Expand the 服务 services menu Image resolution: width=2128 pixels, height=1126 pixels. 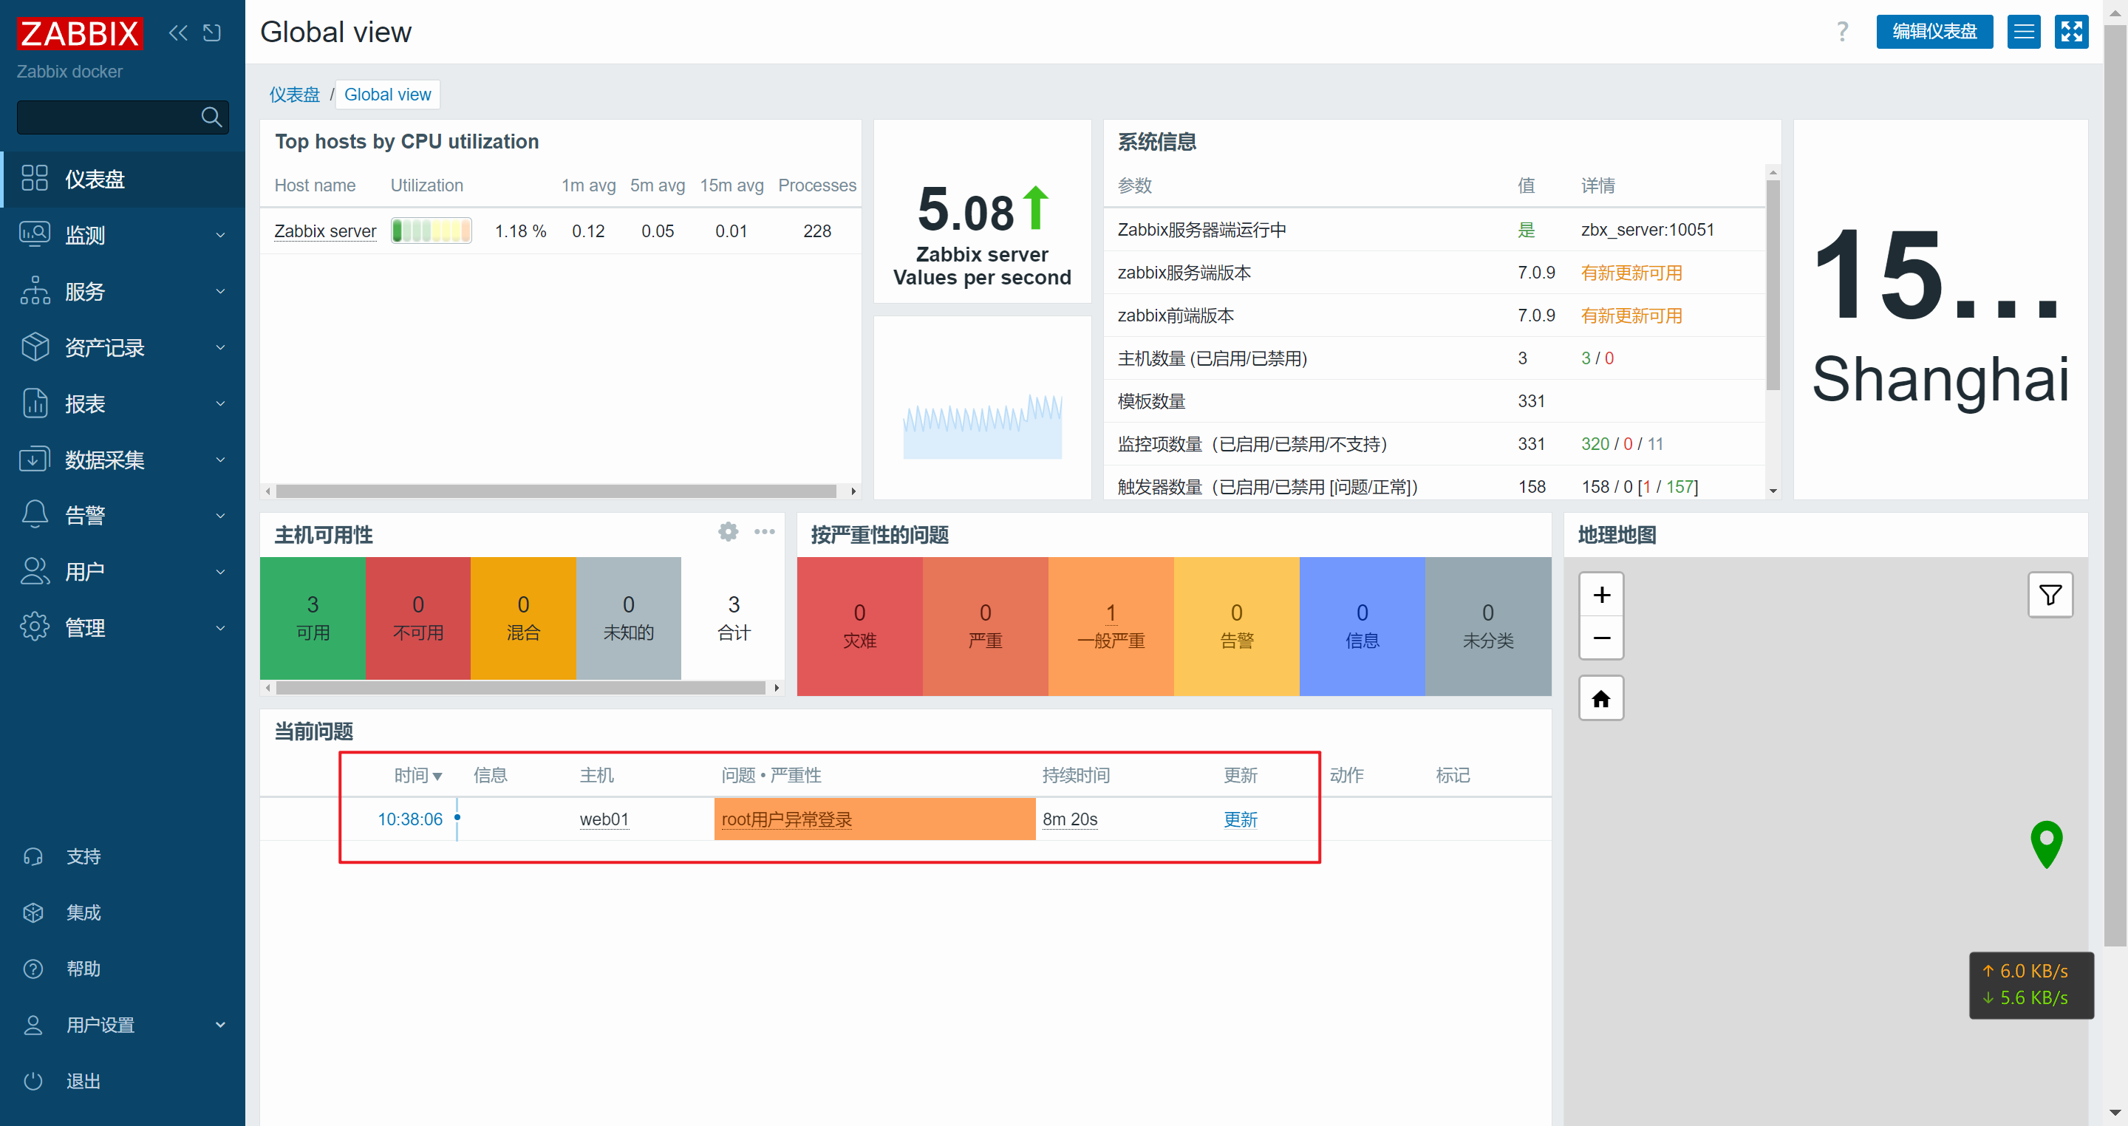[x=122, y=291]
